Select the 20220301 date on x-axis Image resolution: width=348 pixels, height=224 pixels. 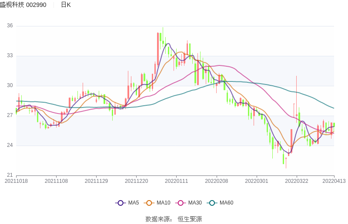pyautogui.click(x=256, y=181)
